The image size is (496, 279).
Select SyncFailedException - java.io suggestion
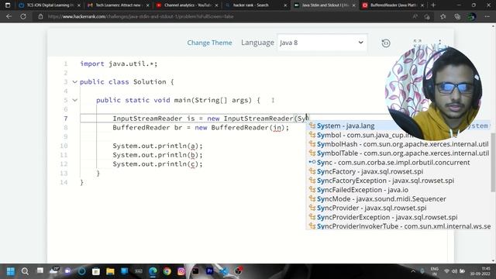(398, 190)
